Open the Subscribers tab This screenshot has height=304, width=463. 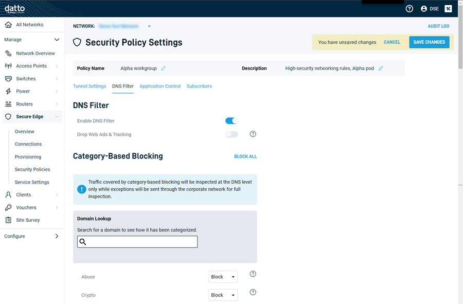click(199, 86)
